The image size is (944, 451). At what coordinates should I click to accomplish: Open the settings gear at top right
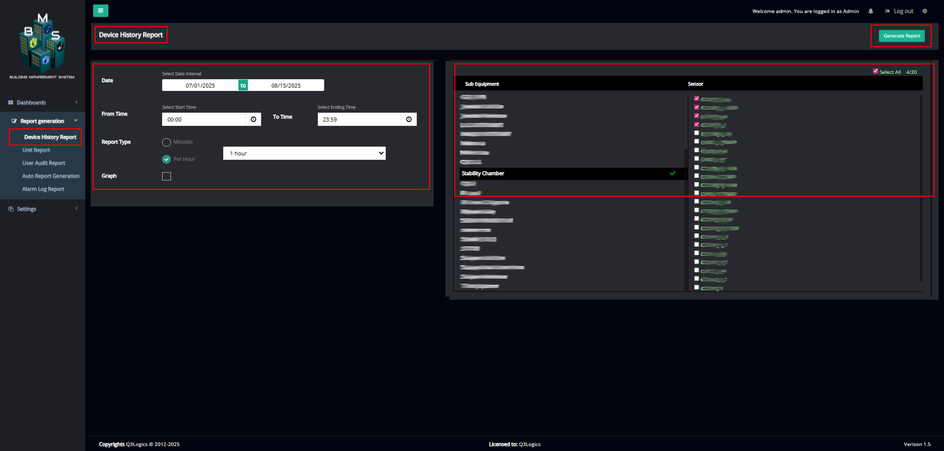[925, 11]
